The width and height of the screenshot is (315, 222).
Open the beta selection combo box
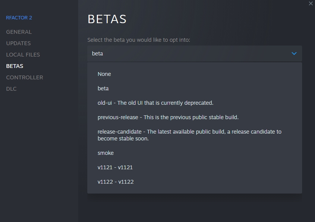pyautogui.click(x=194, y=54)
